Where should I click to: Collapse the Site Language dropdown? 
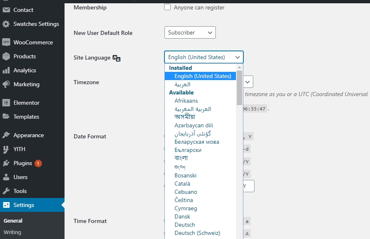tap(203, 57)
